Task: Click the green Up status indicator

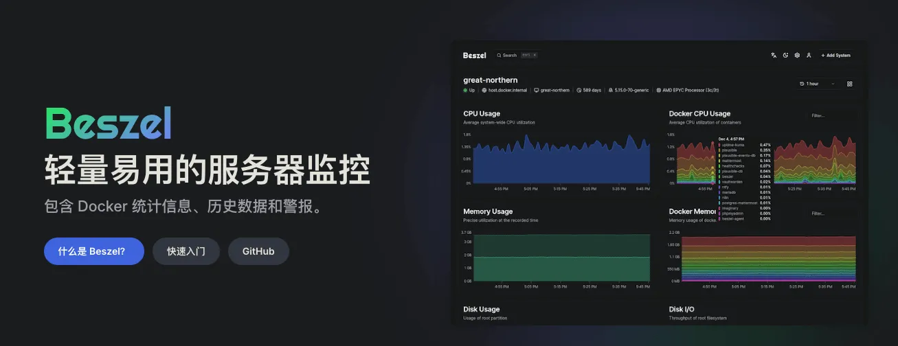Action: tap(465, 90)
